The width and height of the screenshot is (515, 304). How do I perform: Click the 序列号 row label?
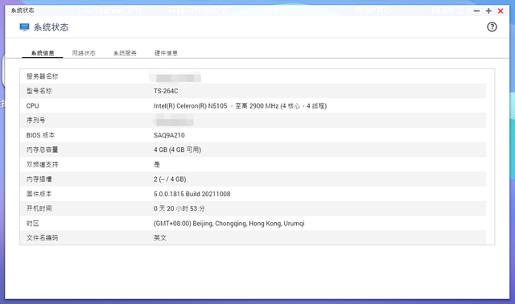[x=35, y=121]
